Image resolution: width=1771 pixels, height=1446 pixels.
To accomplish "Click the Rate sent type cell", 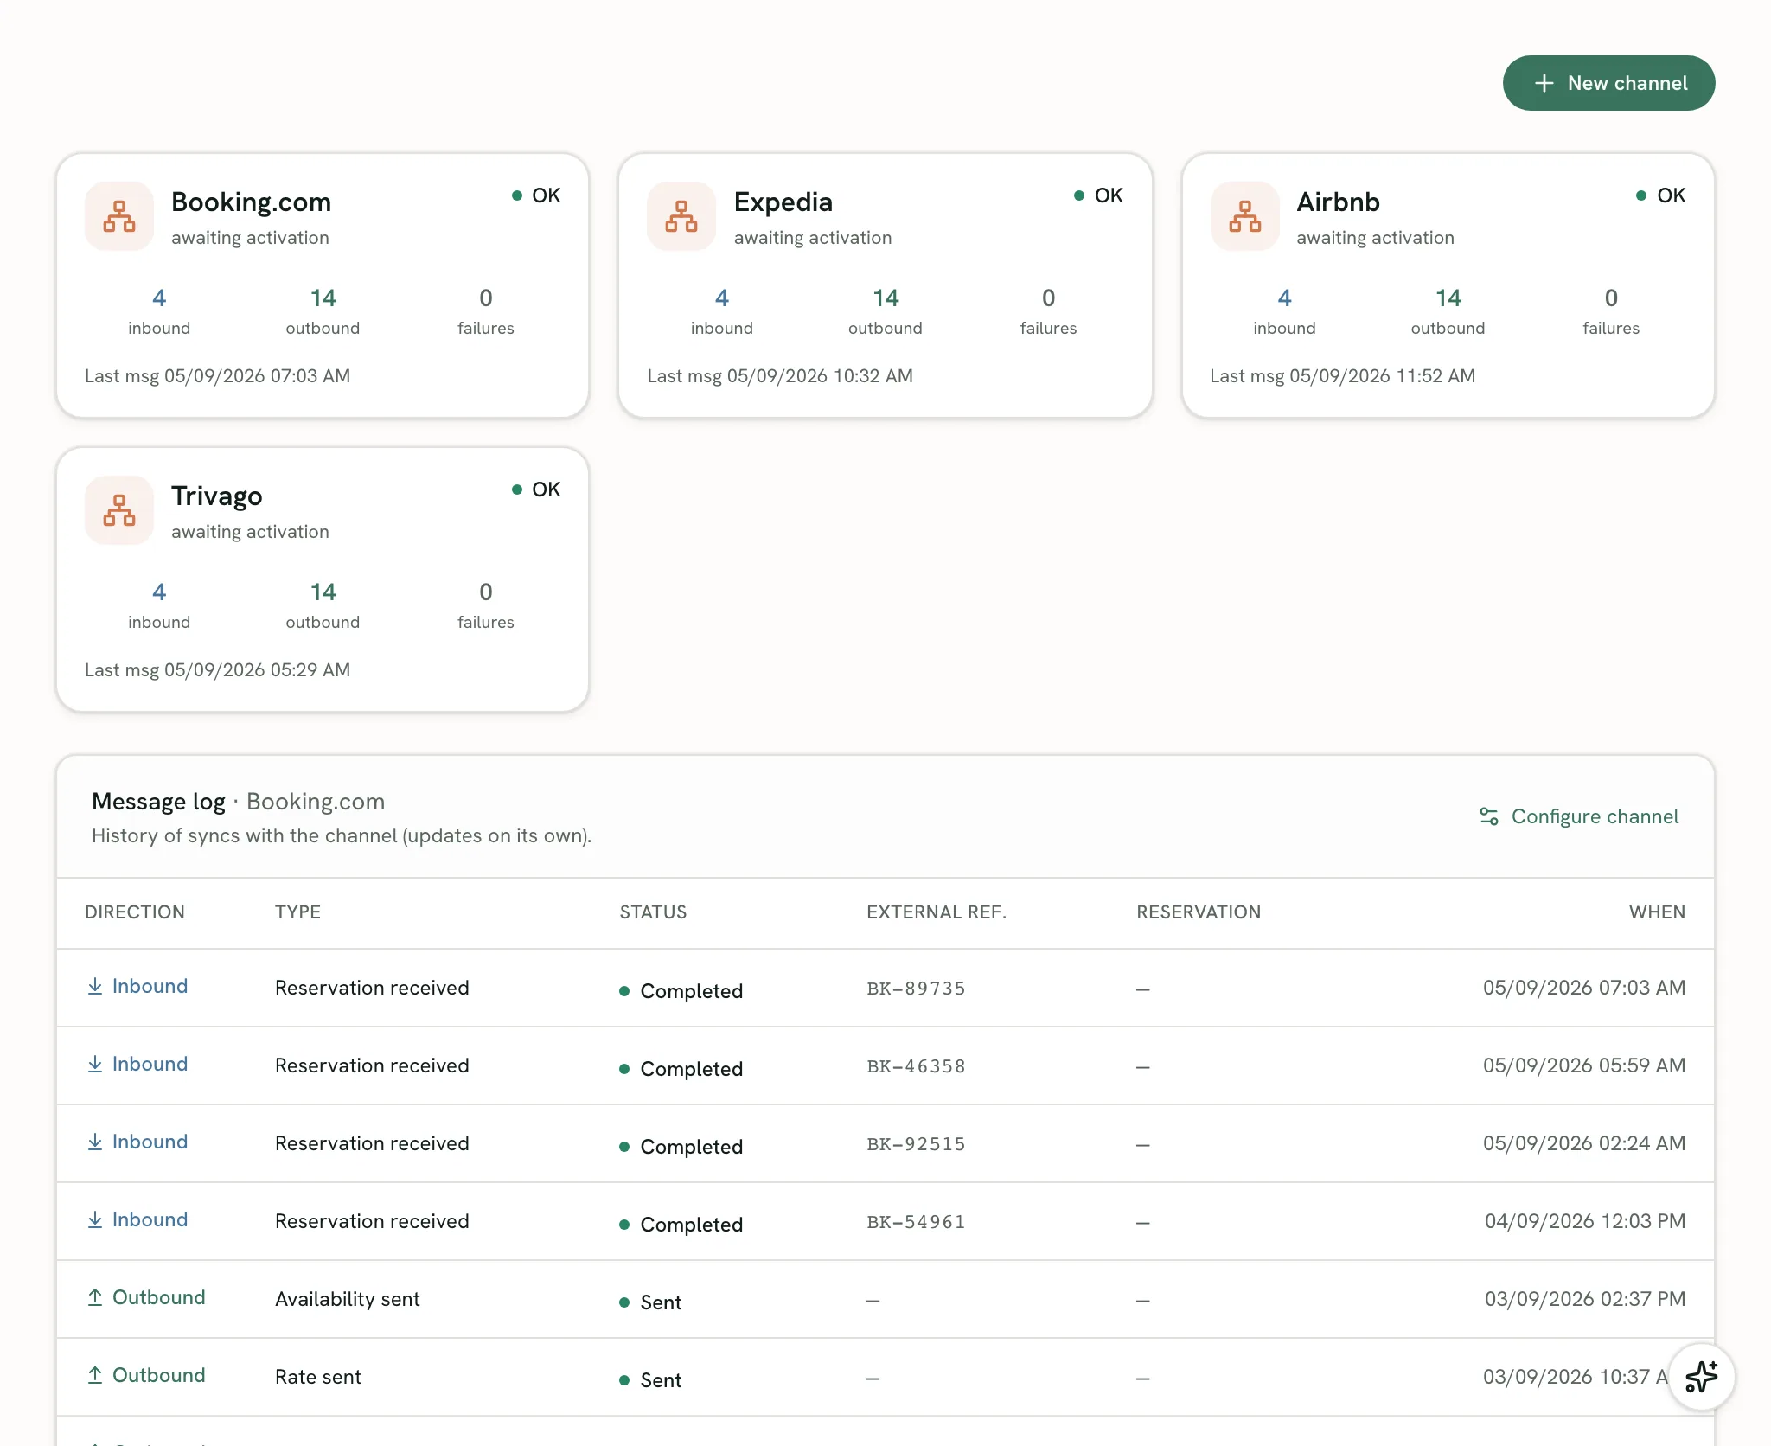I will tap(318, 1377).
